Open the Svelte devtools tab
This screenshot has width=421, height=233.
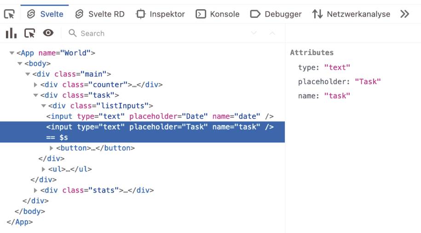click(45, 14)
